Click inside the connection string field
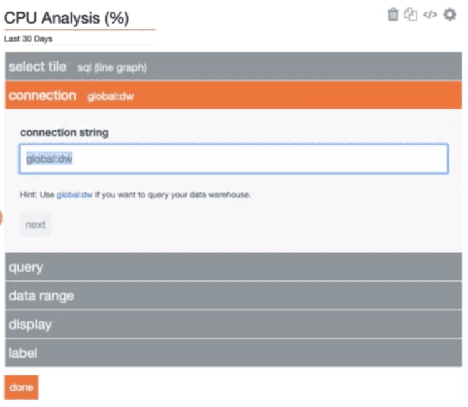468x407 pixels. click(233, 159)
